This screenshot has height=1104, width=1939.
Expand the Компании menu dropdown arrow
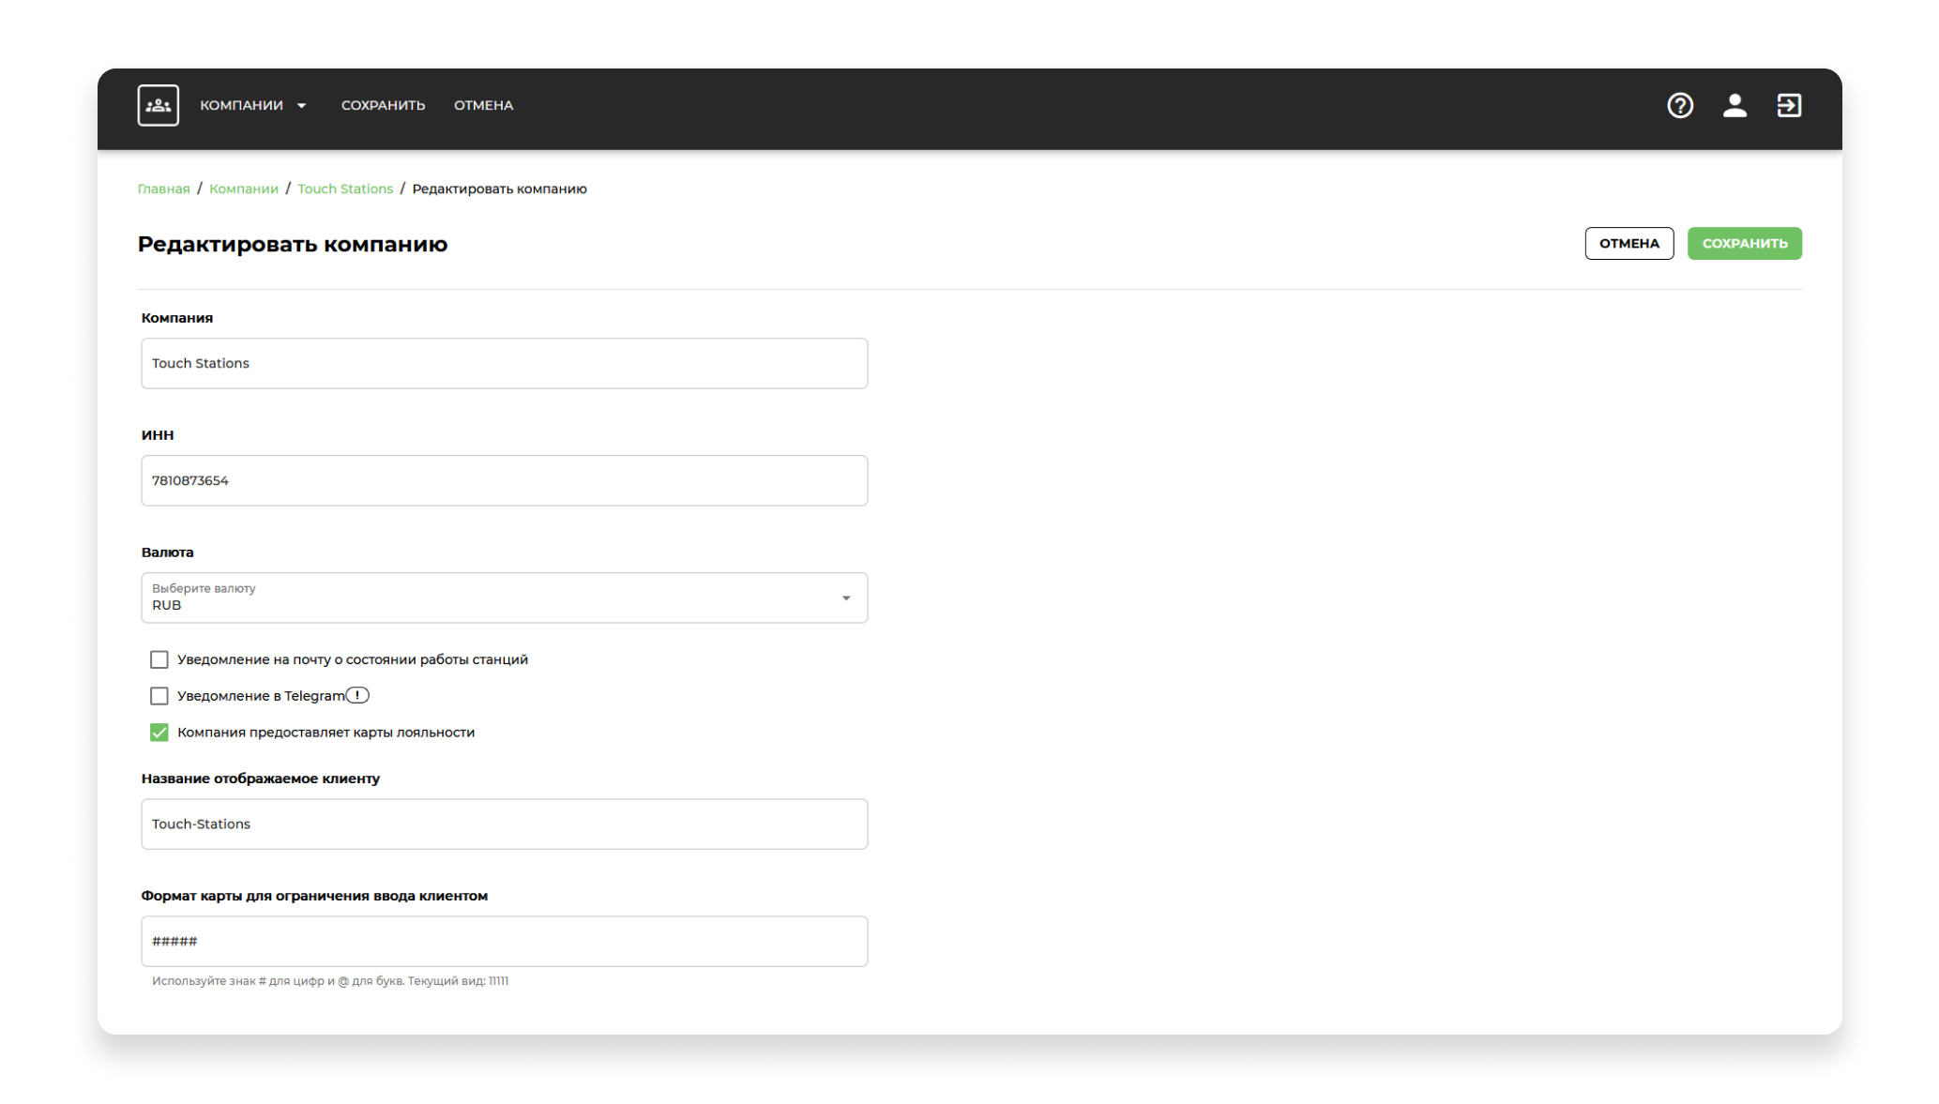302,106
